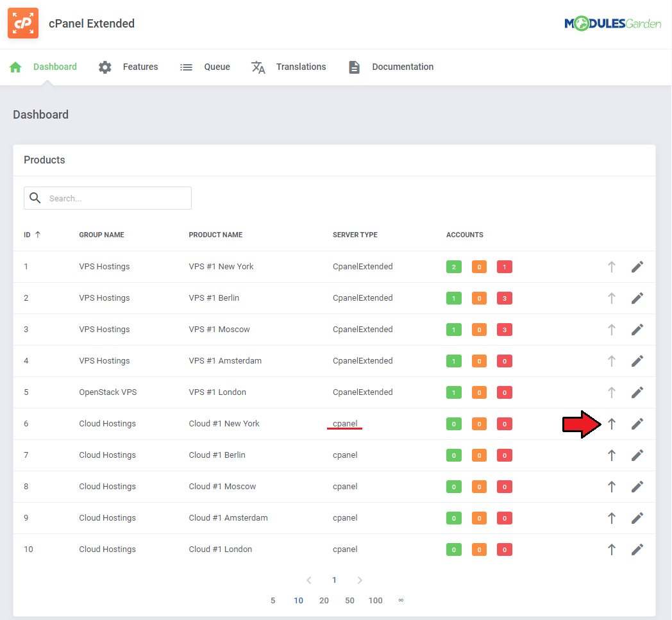
Task: Go to next page chevron
Action: coord(360,580)
